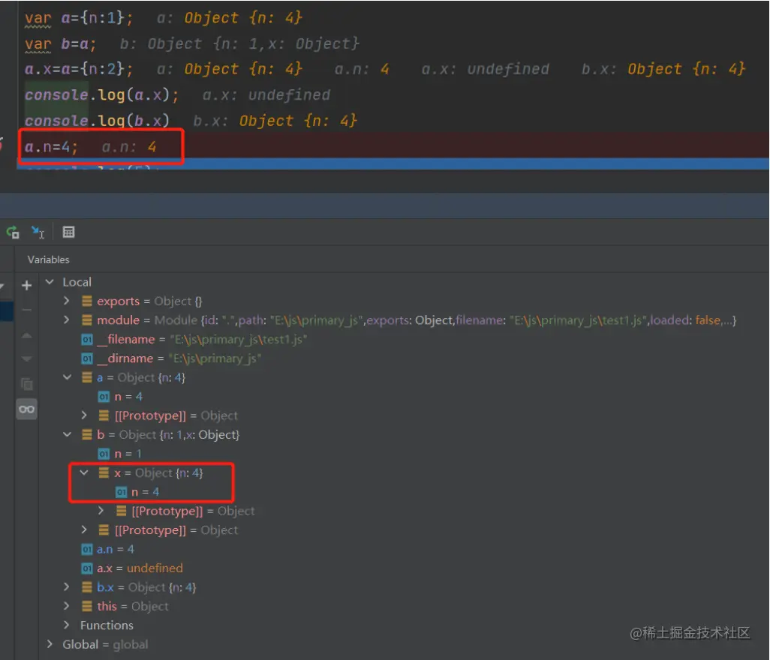Open the Evaluate Expression calculator icon
This screenshot has height=660, width=770.
[x=69, y=232]
